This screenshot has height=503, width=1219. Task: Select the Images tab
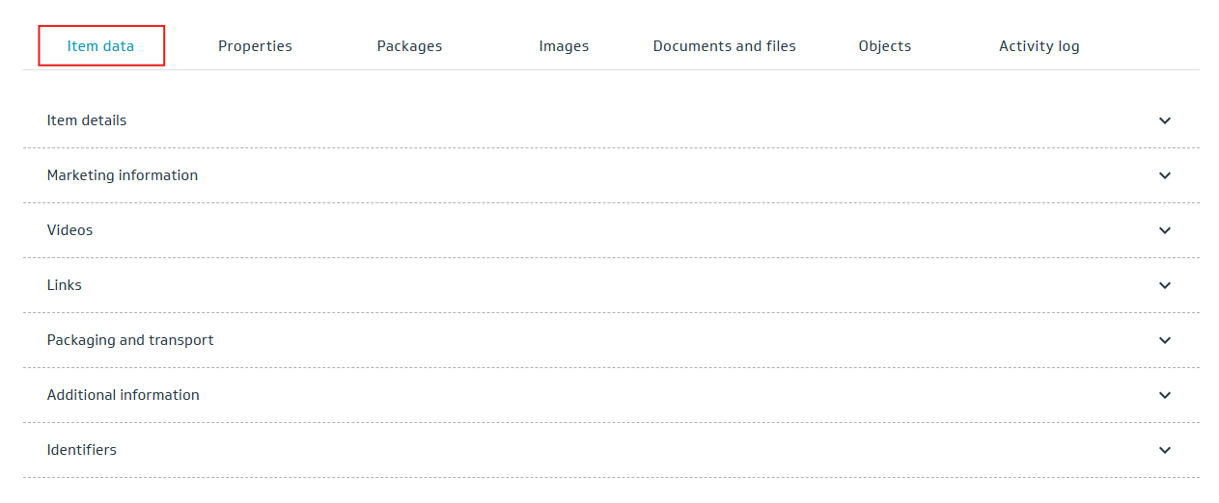coord(564,46)
